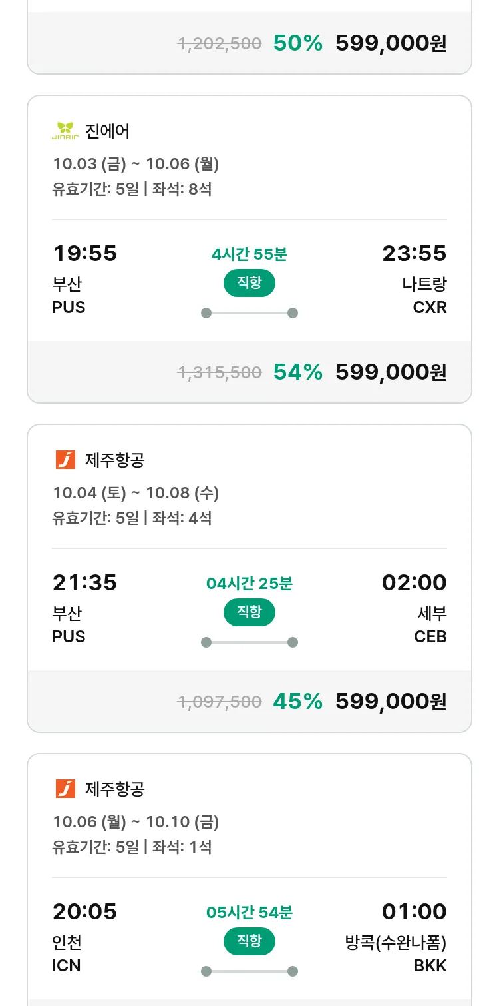
Task: Select the 599,000원 price on Cebu flight
Action: coord(391,702)
